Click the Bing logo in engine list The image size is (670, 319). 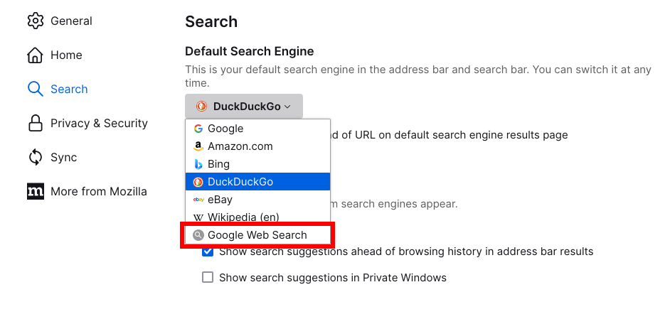point(198,164)
